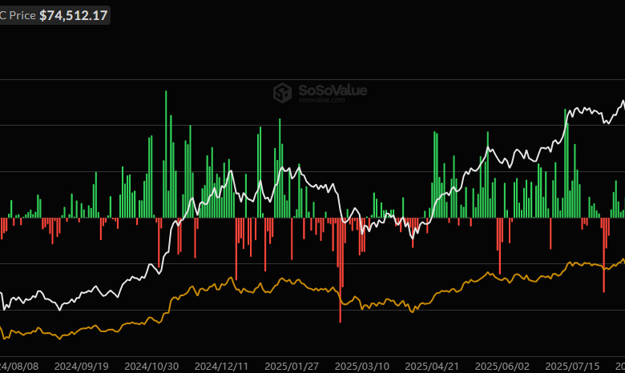Click the 2025/03/10 date axis label
625x373 pixels.
tap(360, 366)
